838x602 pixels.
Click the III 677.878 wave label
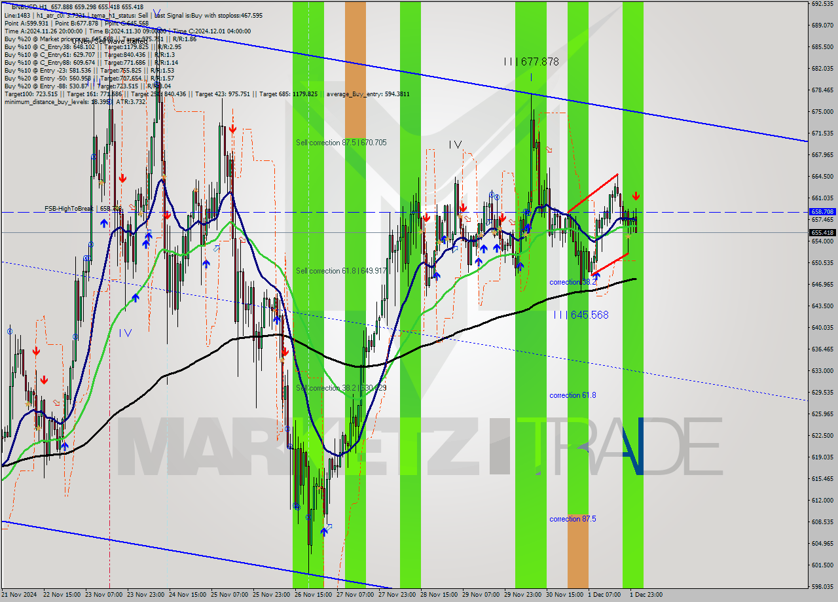pyautogui.click(x=532, y=62)
